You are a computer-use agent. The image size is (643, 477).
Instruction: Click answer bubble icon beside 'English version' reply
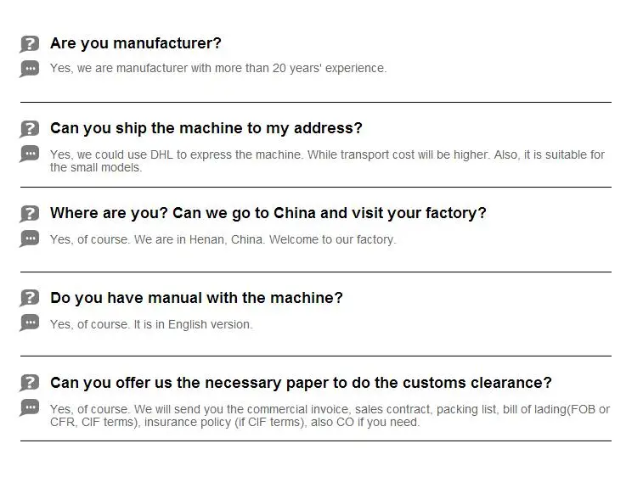pyautogui.click(x=30, y=323)
